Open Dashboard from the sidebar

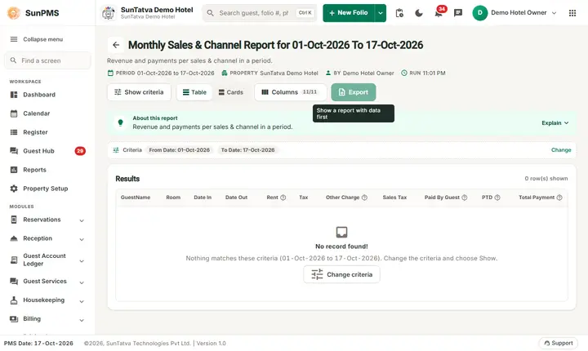47,95
